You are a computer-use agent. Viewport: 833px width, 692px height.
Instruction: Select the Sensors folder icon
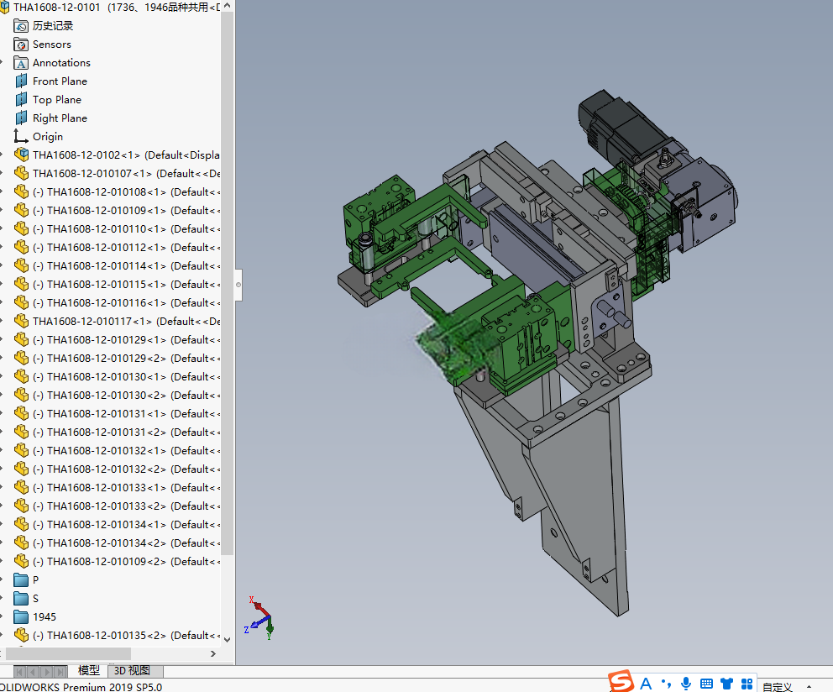tap(21, 45)
